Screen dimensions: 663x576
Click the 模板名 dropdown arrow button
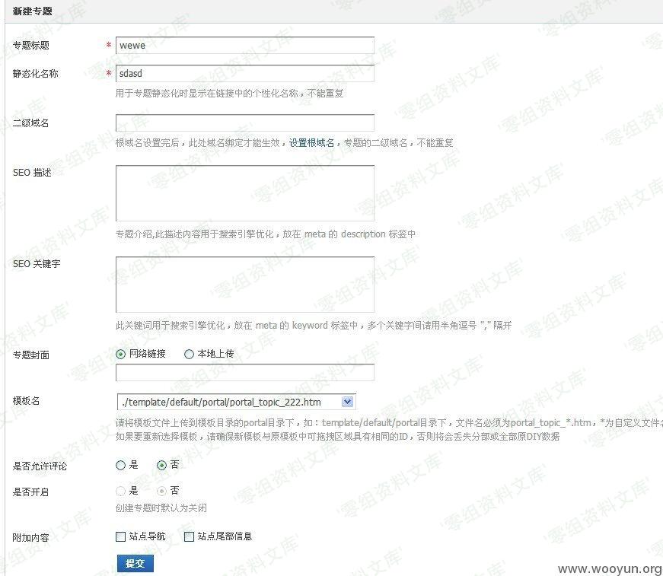coord(348,402)
